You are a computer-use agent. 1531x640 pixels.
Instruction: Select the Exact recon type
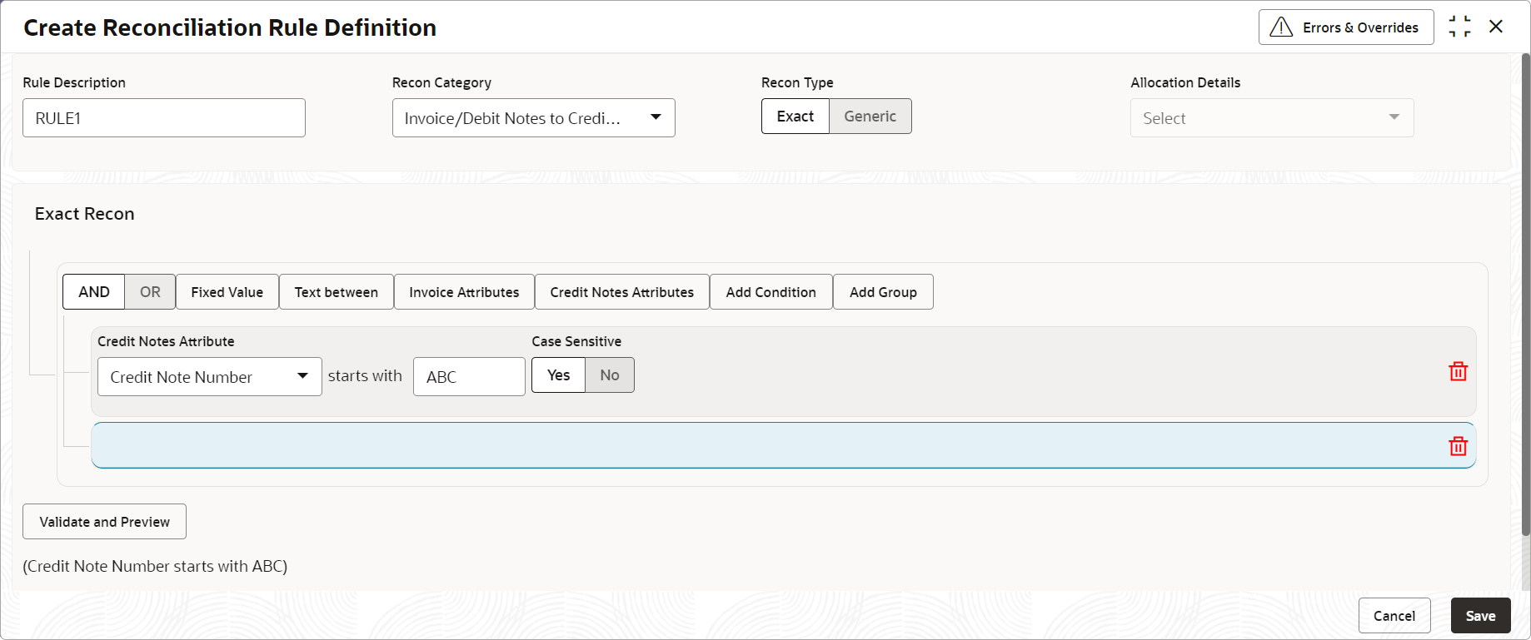pos(795,117)
